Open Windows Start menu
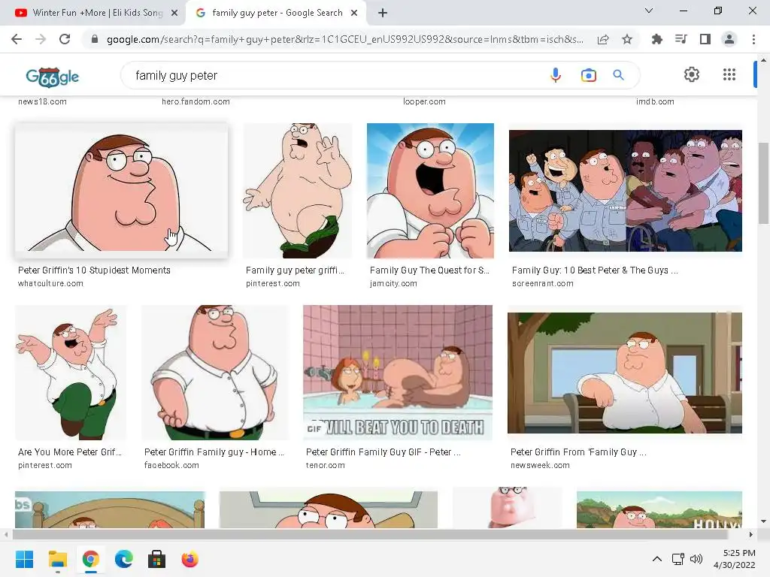770x577 pixels. point(24,559)
